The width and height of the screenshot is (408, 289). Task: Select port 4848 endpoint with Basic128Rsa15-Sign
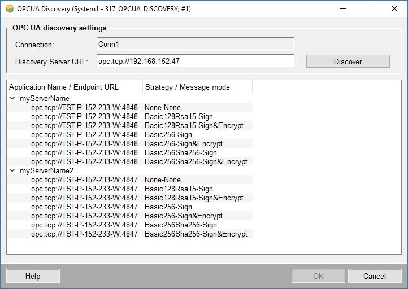click(84, 117)
